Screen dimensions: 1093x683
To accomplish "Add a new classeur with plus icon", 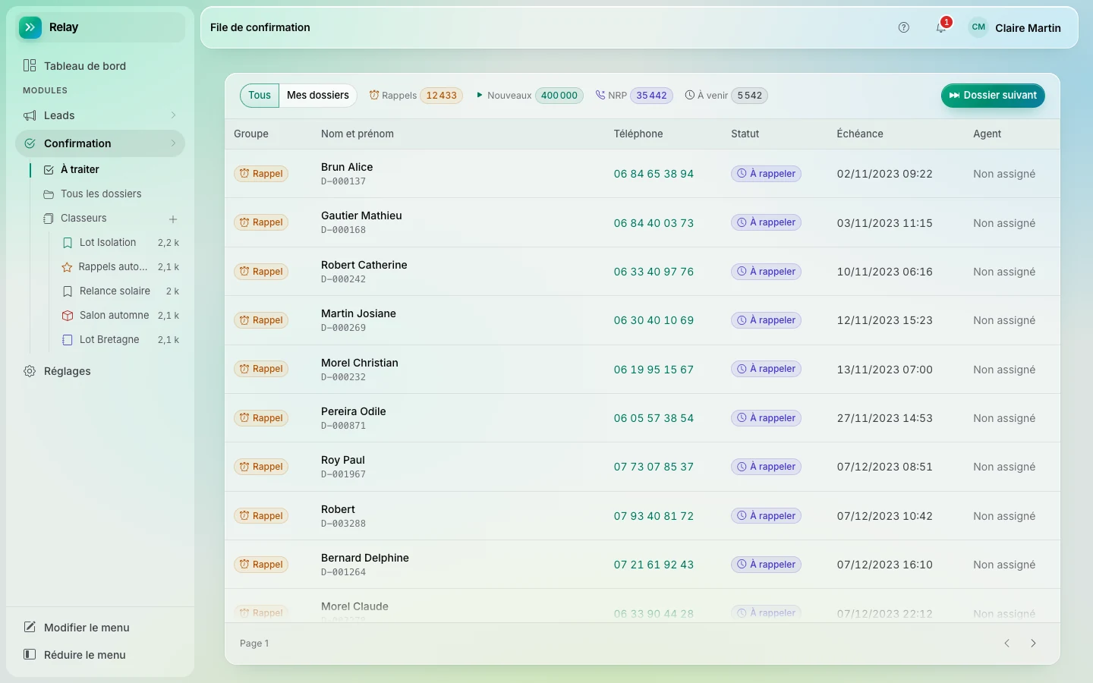I will [x=173, y=219].
